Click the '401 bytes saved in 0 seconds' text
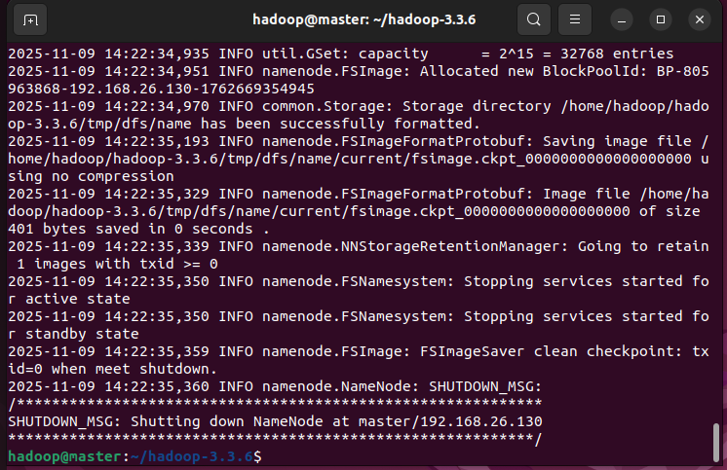The width and height of the screenshot is (727, 470). click(x=131, y=229)
